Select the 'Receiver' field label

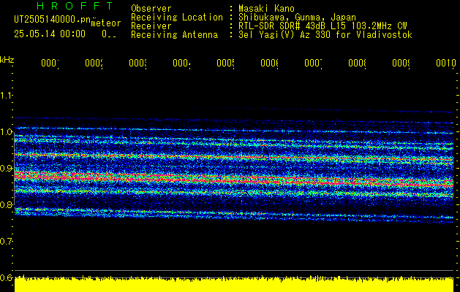[151, 26]
